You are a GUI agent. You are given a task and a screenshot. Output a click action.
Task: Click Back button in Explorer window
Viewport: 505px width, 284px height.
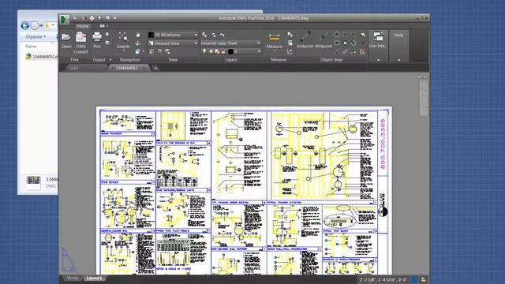24,25
